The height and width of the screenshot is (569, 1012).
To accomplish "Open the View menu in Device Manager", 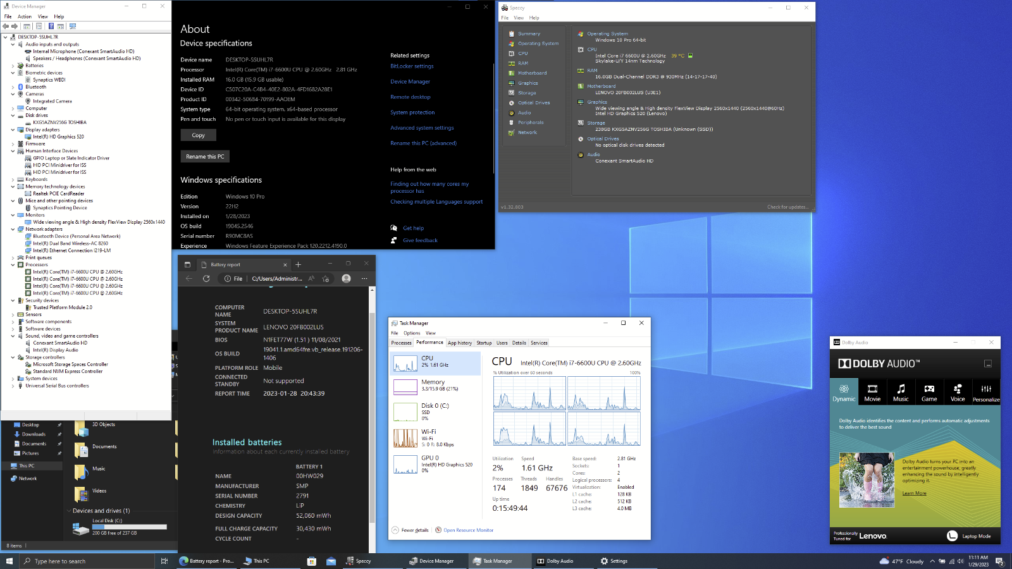I will [x=42, y=16].
